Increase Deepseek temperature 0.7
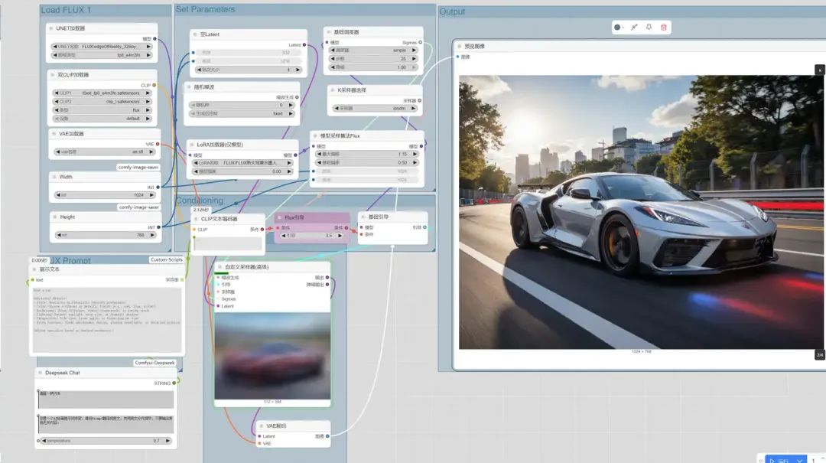 tap(168, 441)
